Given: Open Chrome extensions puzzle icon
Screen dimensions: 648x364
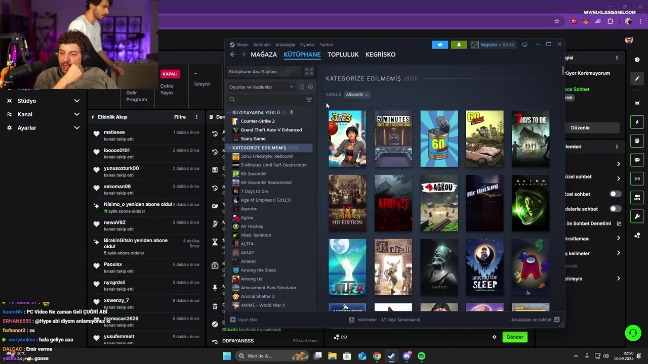Looking at the screenshot, I should pos(610,21).
